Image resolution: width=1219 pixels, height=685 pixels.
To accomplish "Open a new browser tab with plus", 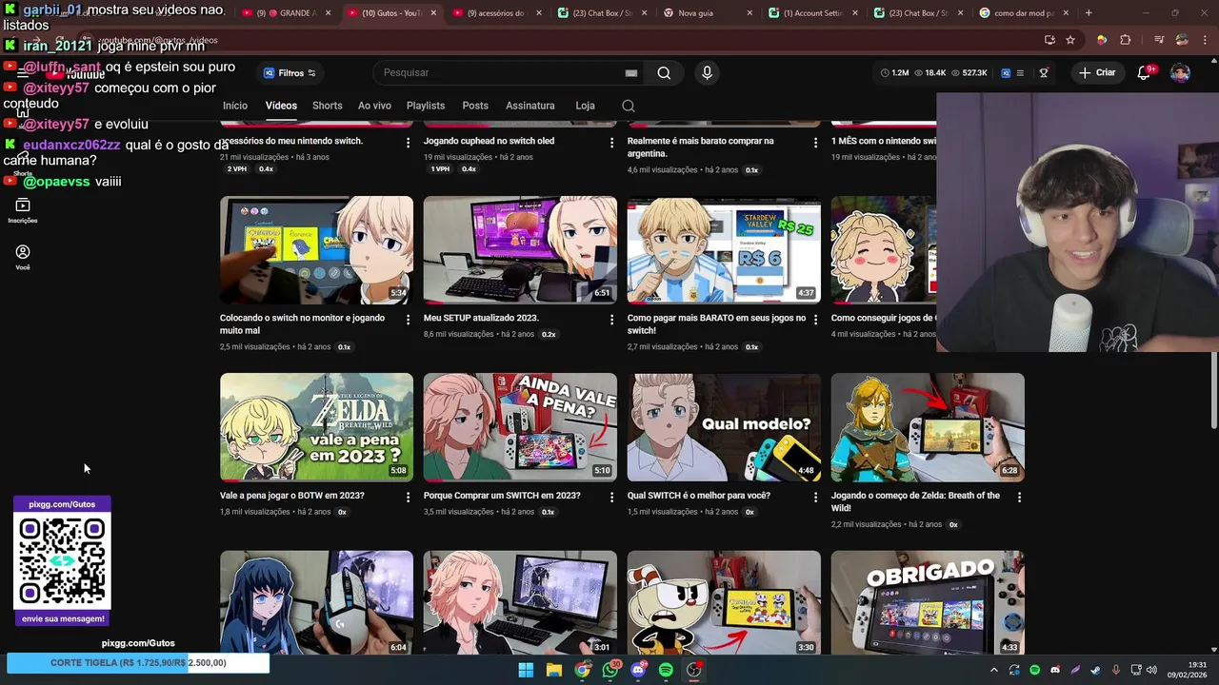I will coord(1089,13).
